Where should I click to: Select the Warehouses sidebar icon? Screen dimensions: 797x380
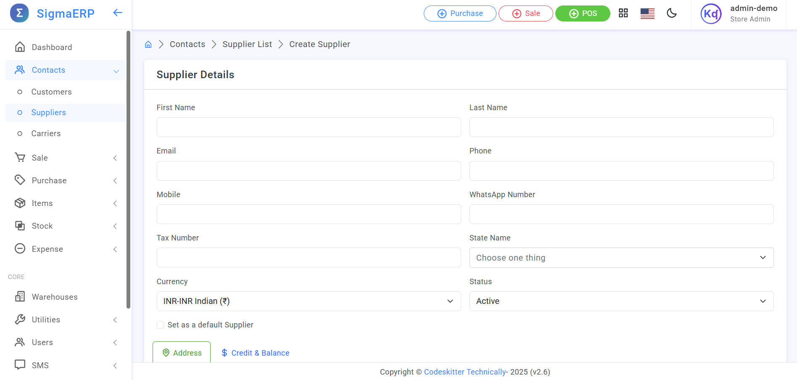click(20, 297)
